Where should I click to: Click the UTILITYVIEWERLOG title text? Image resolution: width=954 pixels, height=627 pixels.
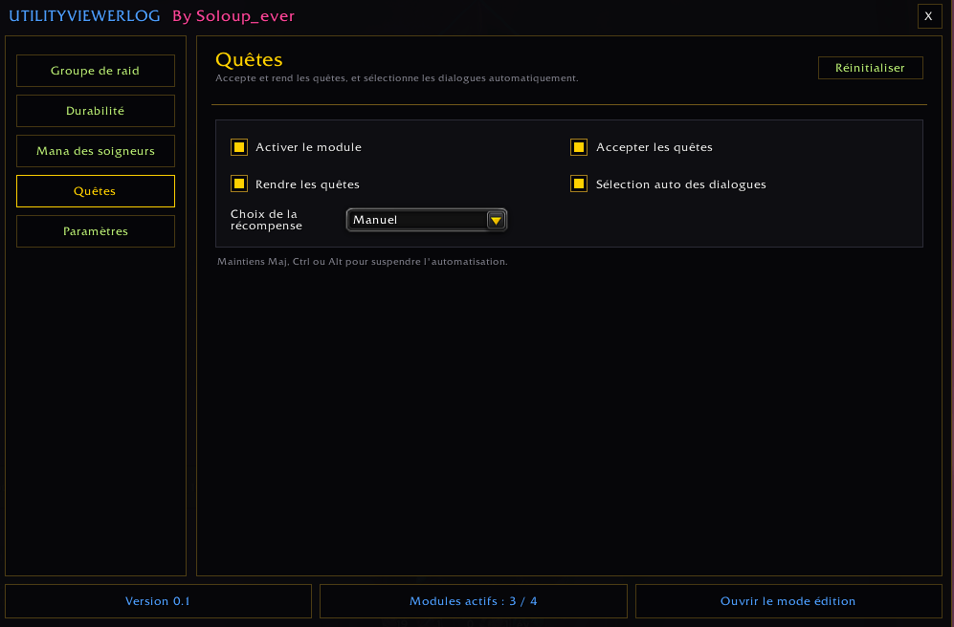pos(84,16)
